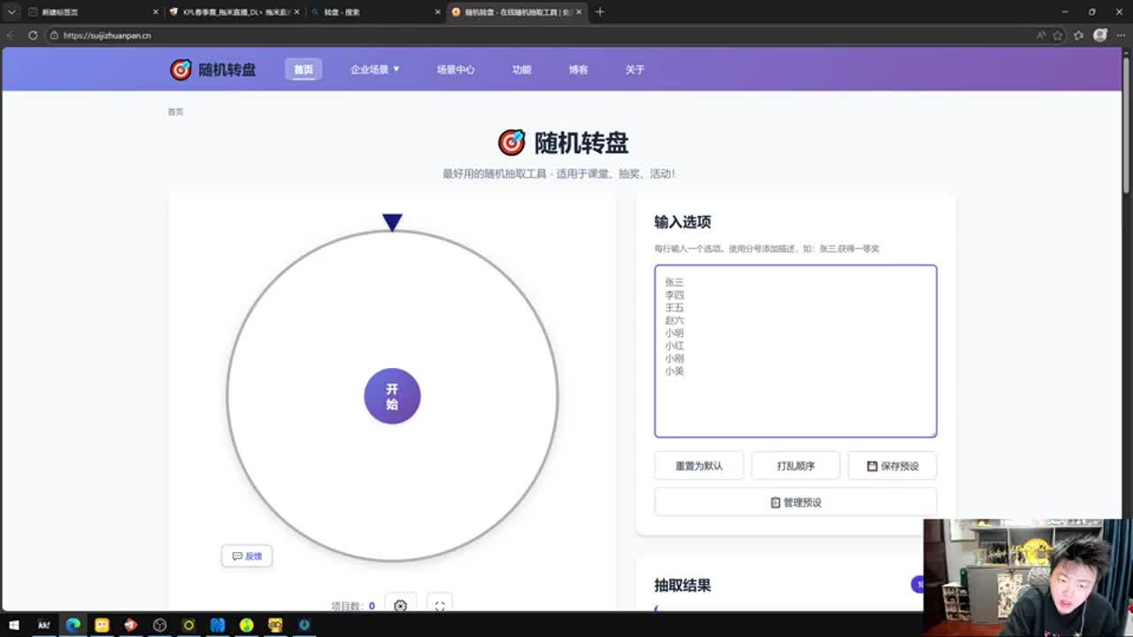Open the browser settings and more menu
1133x637 pixels.
point(1121,35)
